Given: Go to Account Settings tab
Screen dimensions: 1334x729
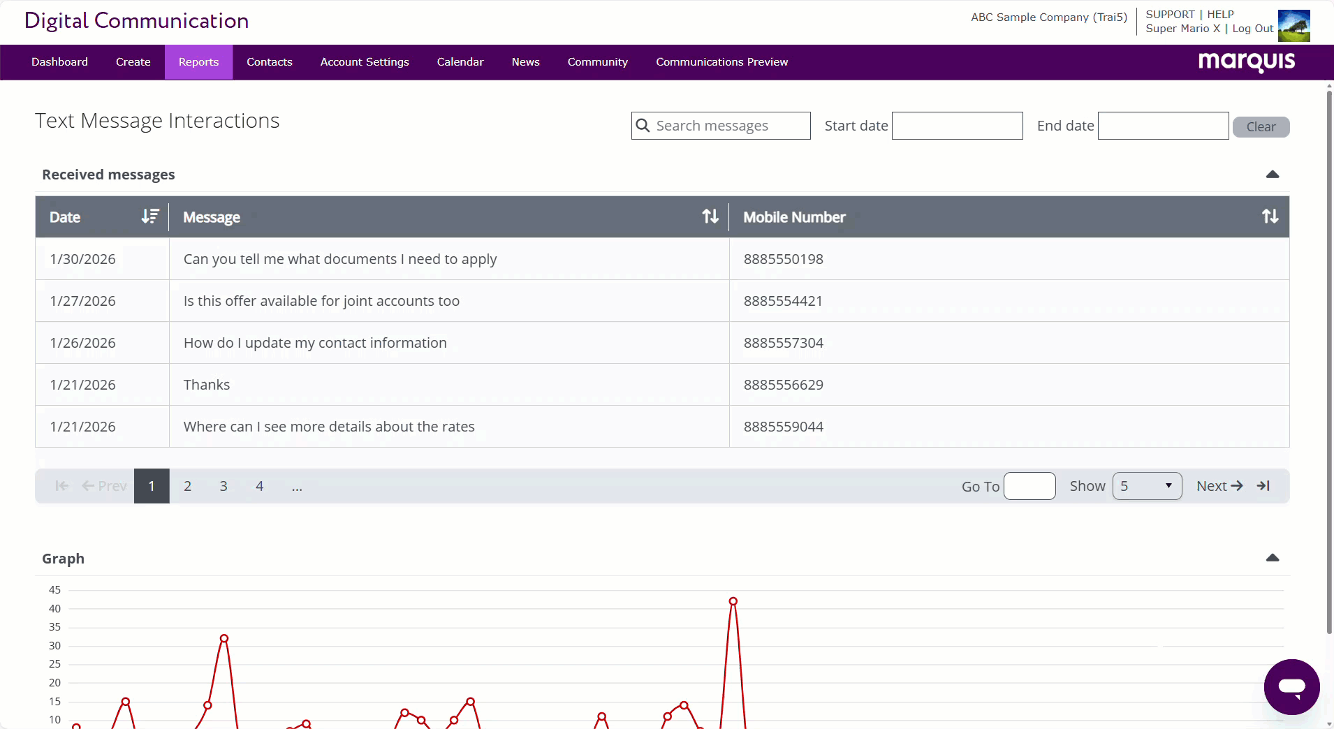Looking at the screenshot, I should pos(365,62).
